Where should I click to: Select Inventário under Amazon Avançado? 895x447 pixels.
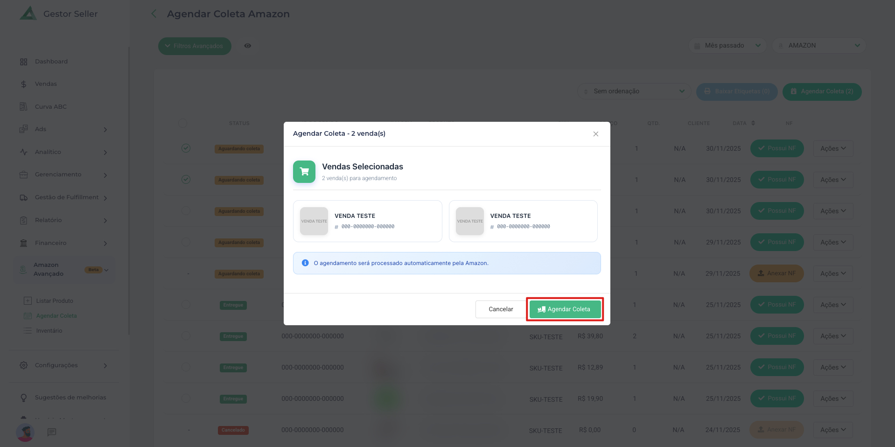(49, 331)
